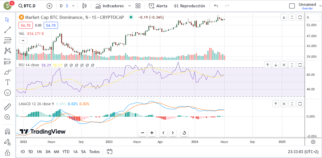This screenshot has width=322, height=158.
Task: Collapse the legend with the caret button
Action: point(23,41)
